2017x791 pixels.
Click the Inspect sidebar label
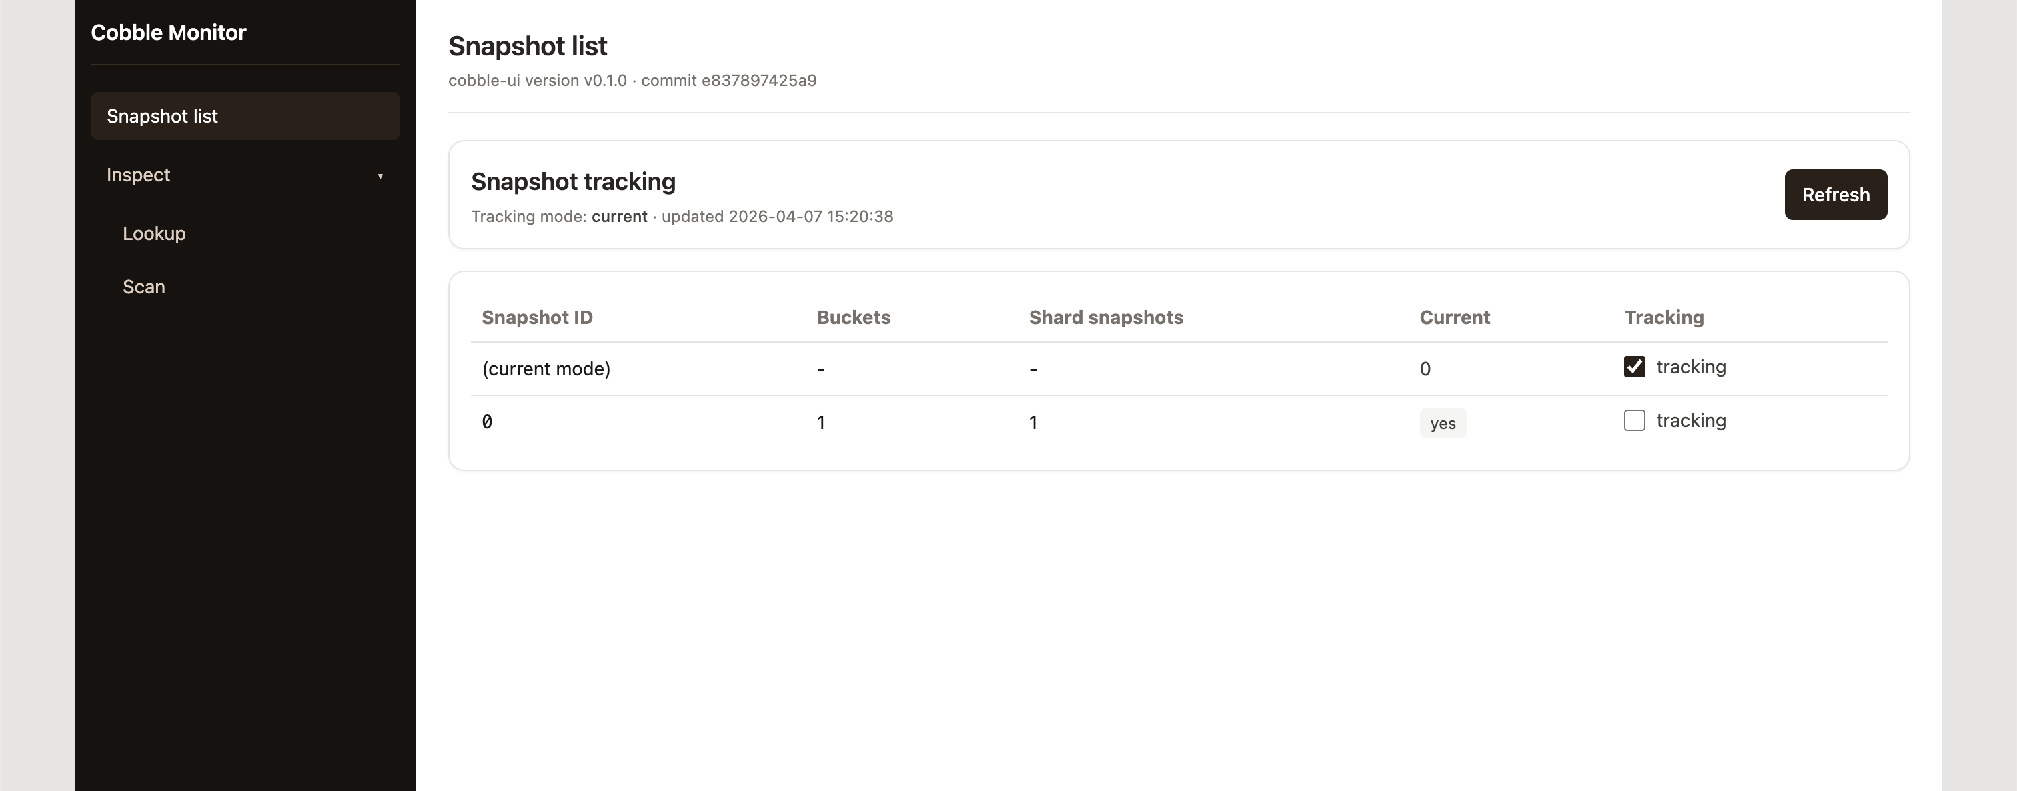click(139, 175)
